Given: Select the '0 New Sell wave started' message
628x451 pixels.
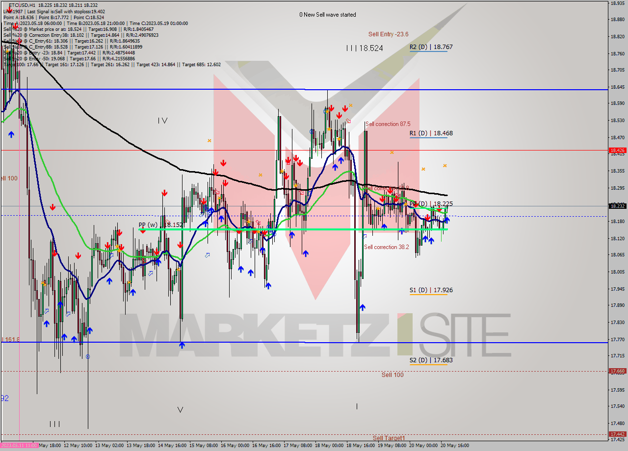Looking at the screenshot, I should 328,15.
